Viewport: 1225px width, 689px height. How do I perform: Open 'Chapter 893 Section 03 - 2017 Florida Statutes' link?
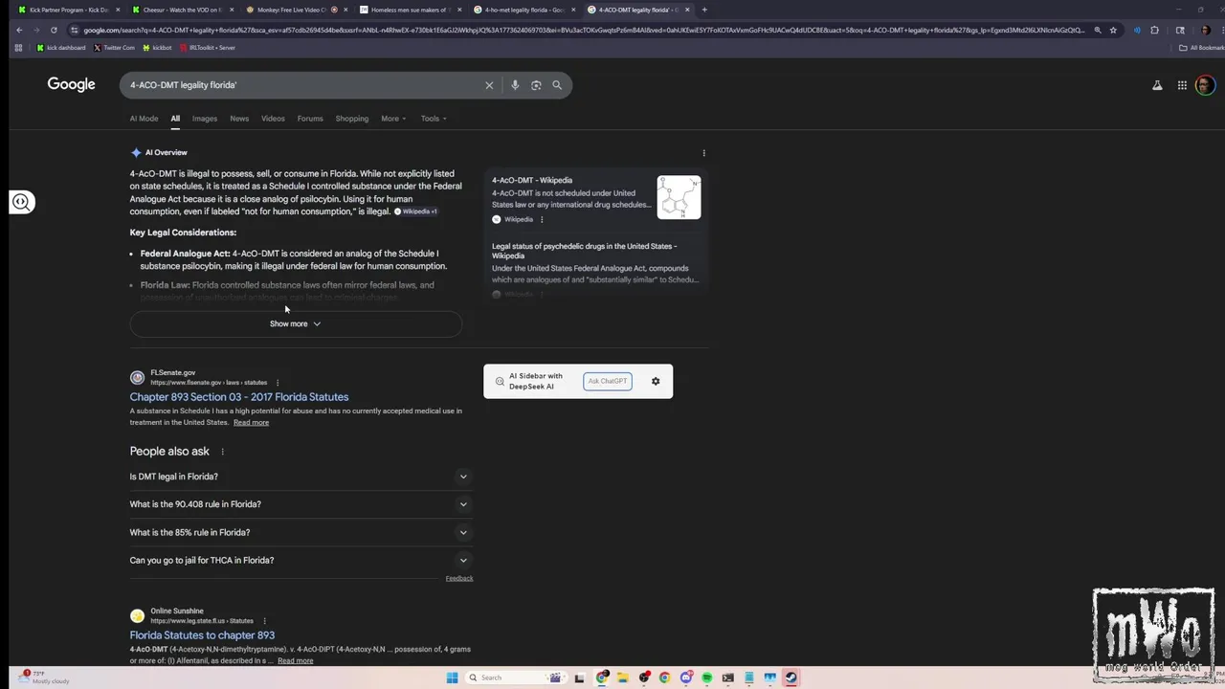click(x=239, y=397)
